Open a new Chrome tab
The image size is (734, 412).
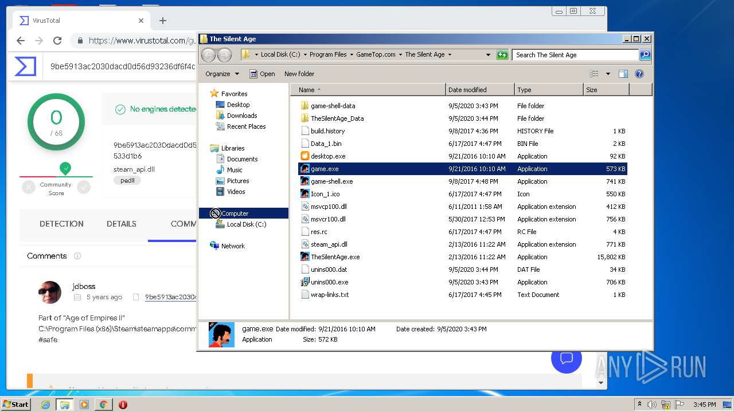click(163, 21)
